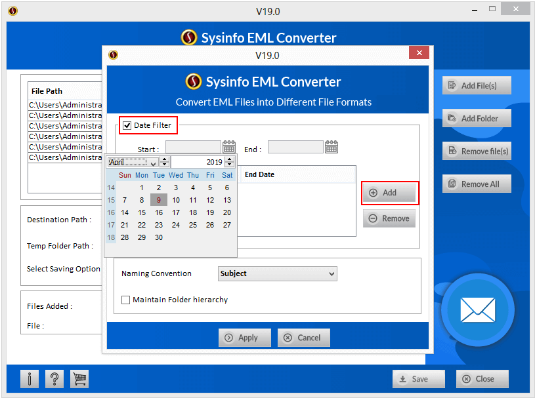
Task: Click the Add File(s) button
Action: [477, 85]
